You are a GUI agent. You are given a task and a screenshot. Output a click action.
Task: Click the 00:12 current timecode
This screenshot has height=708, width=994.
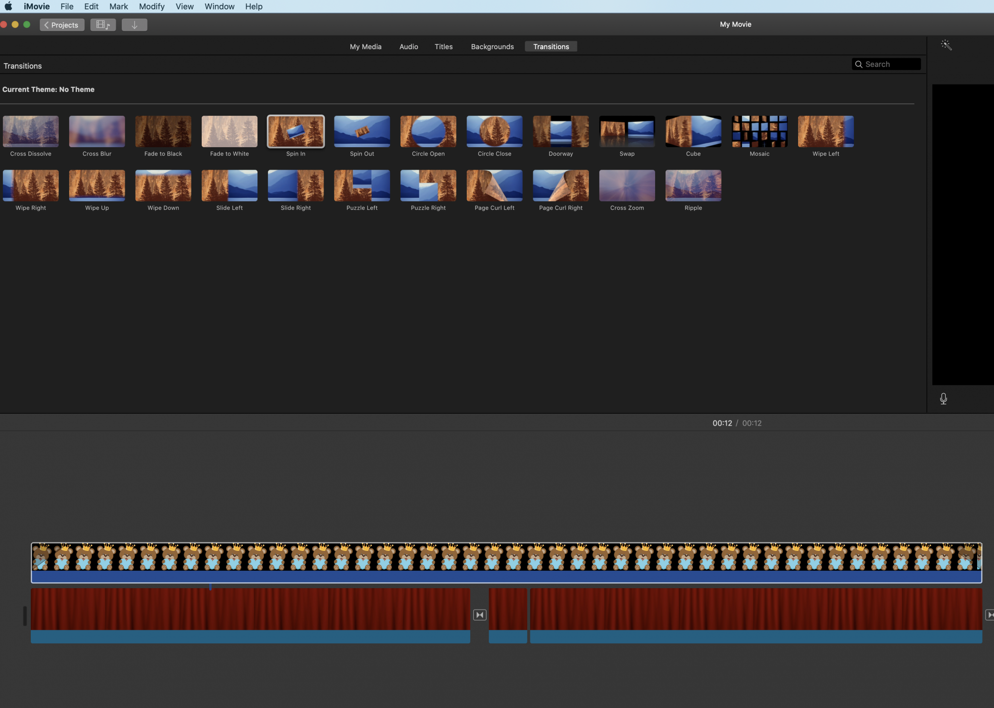(722, 423)
